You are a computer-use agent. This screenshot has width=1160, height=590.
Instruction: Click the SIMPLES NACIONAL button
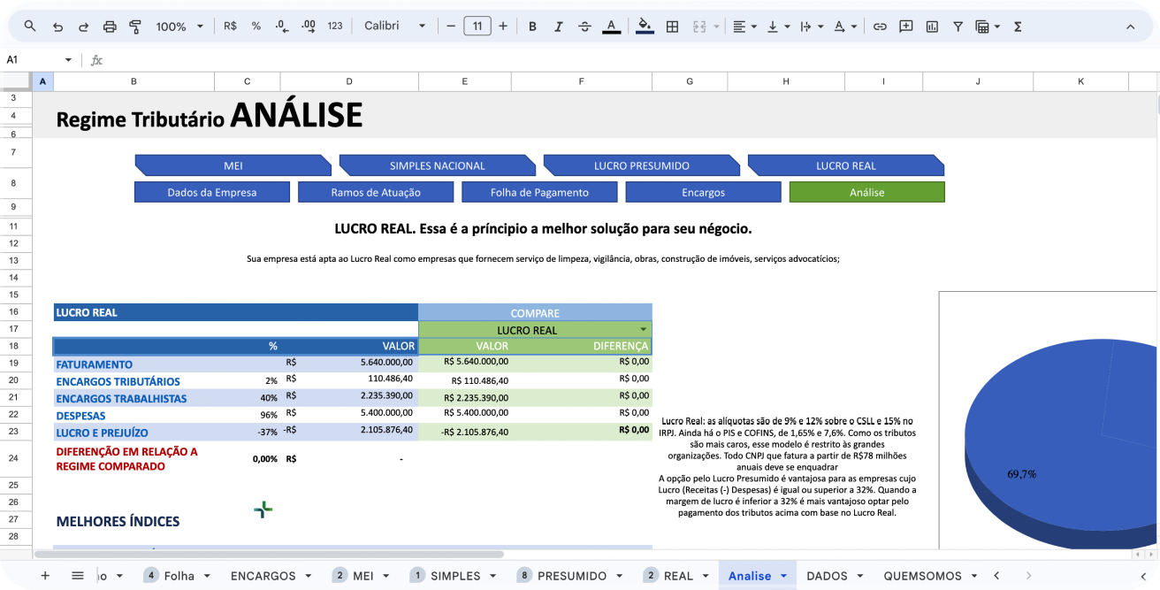(x=438, y=165)
